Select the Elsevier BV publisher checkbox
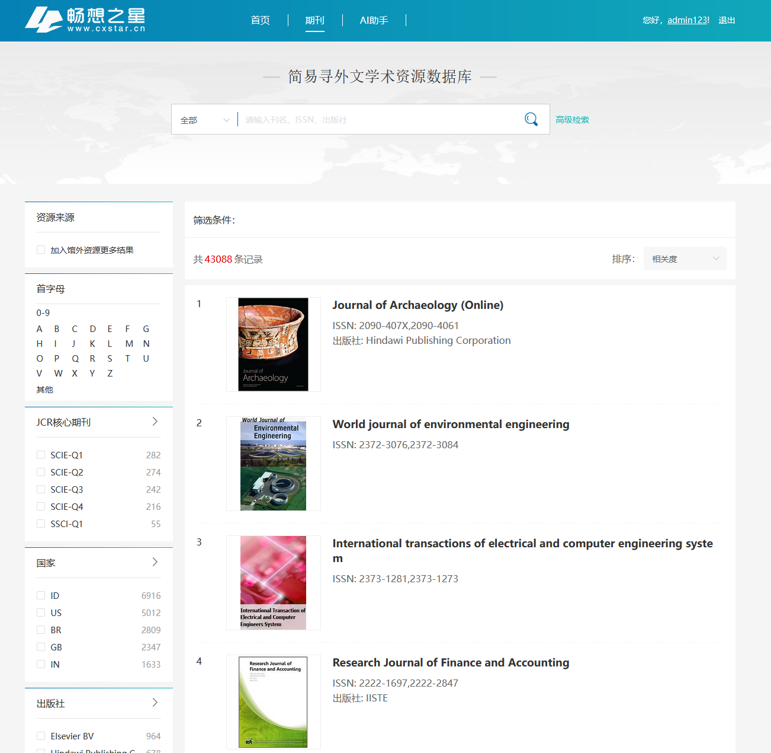 coord(41,736)
